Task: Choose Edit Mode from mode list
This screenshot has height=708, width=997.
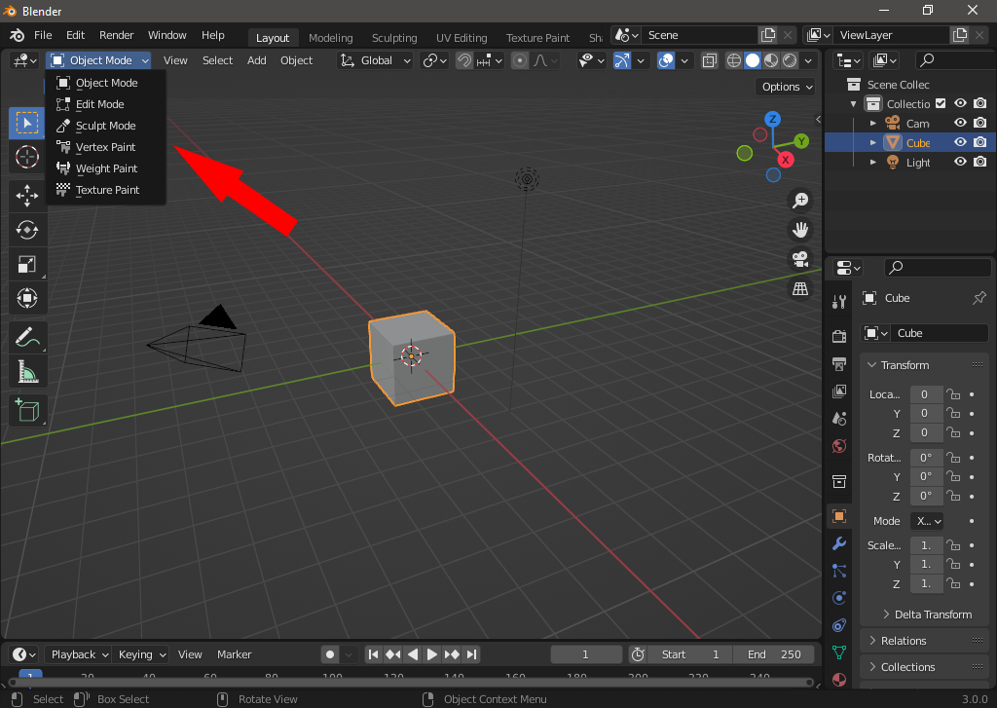Action: (x=99, y=104)
